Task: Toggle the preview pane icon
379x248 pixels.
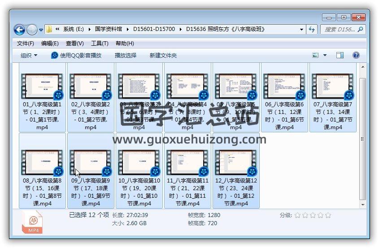Action: pyautogui.click(x=340, y=55)
